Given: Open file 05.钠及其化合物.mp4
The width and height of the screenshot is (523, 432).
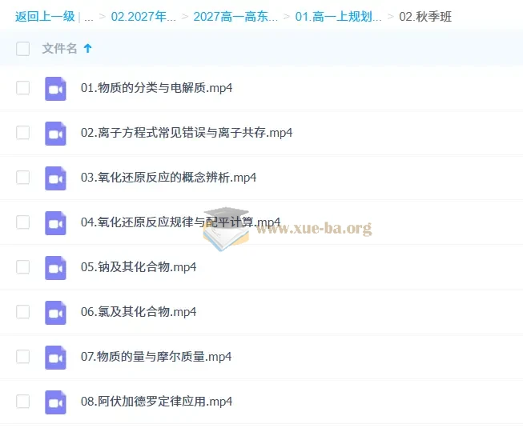Looking at the screenshot, I should pyautogui.click(x=139, y=267).
